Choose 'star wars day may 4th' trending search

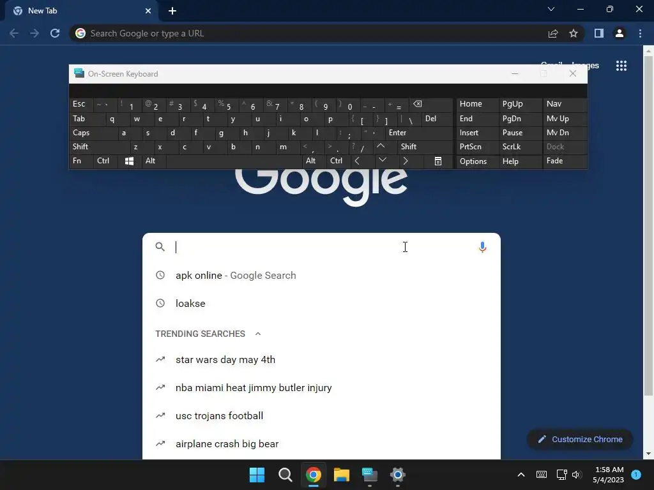point(321,360)
